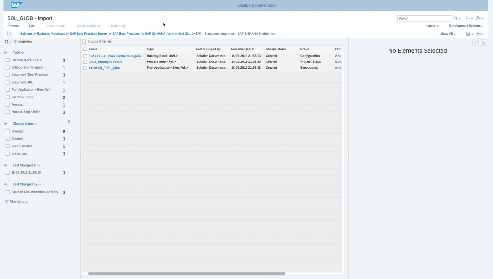Sort by Last Changed at column header
This screenshot has width=493, height=279.
point(247,49)
